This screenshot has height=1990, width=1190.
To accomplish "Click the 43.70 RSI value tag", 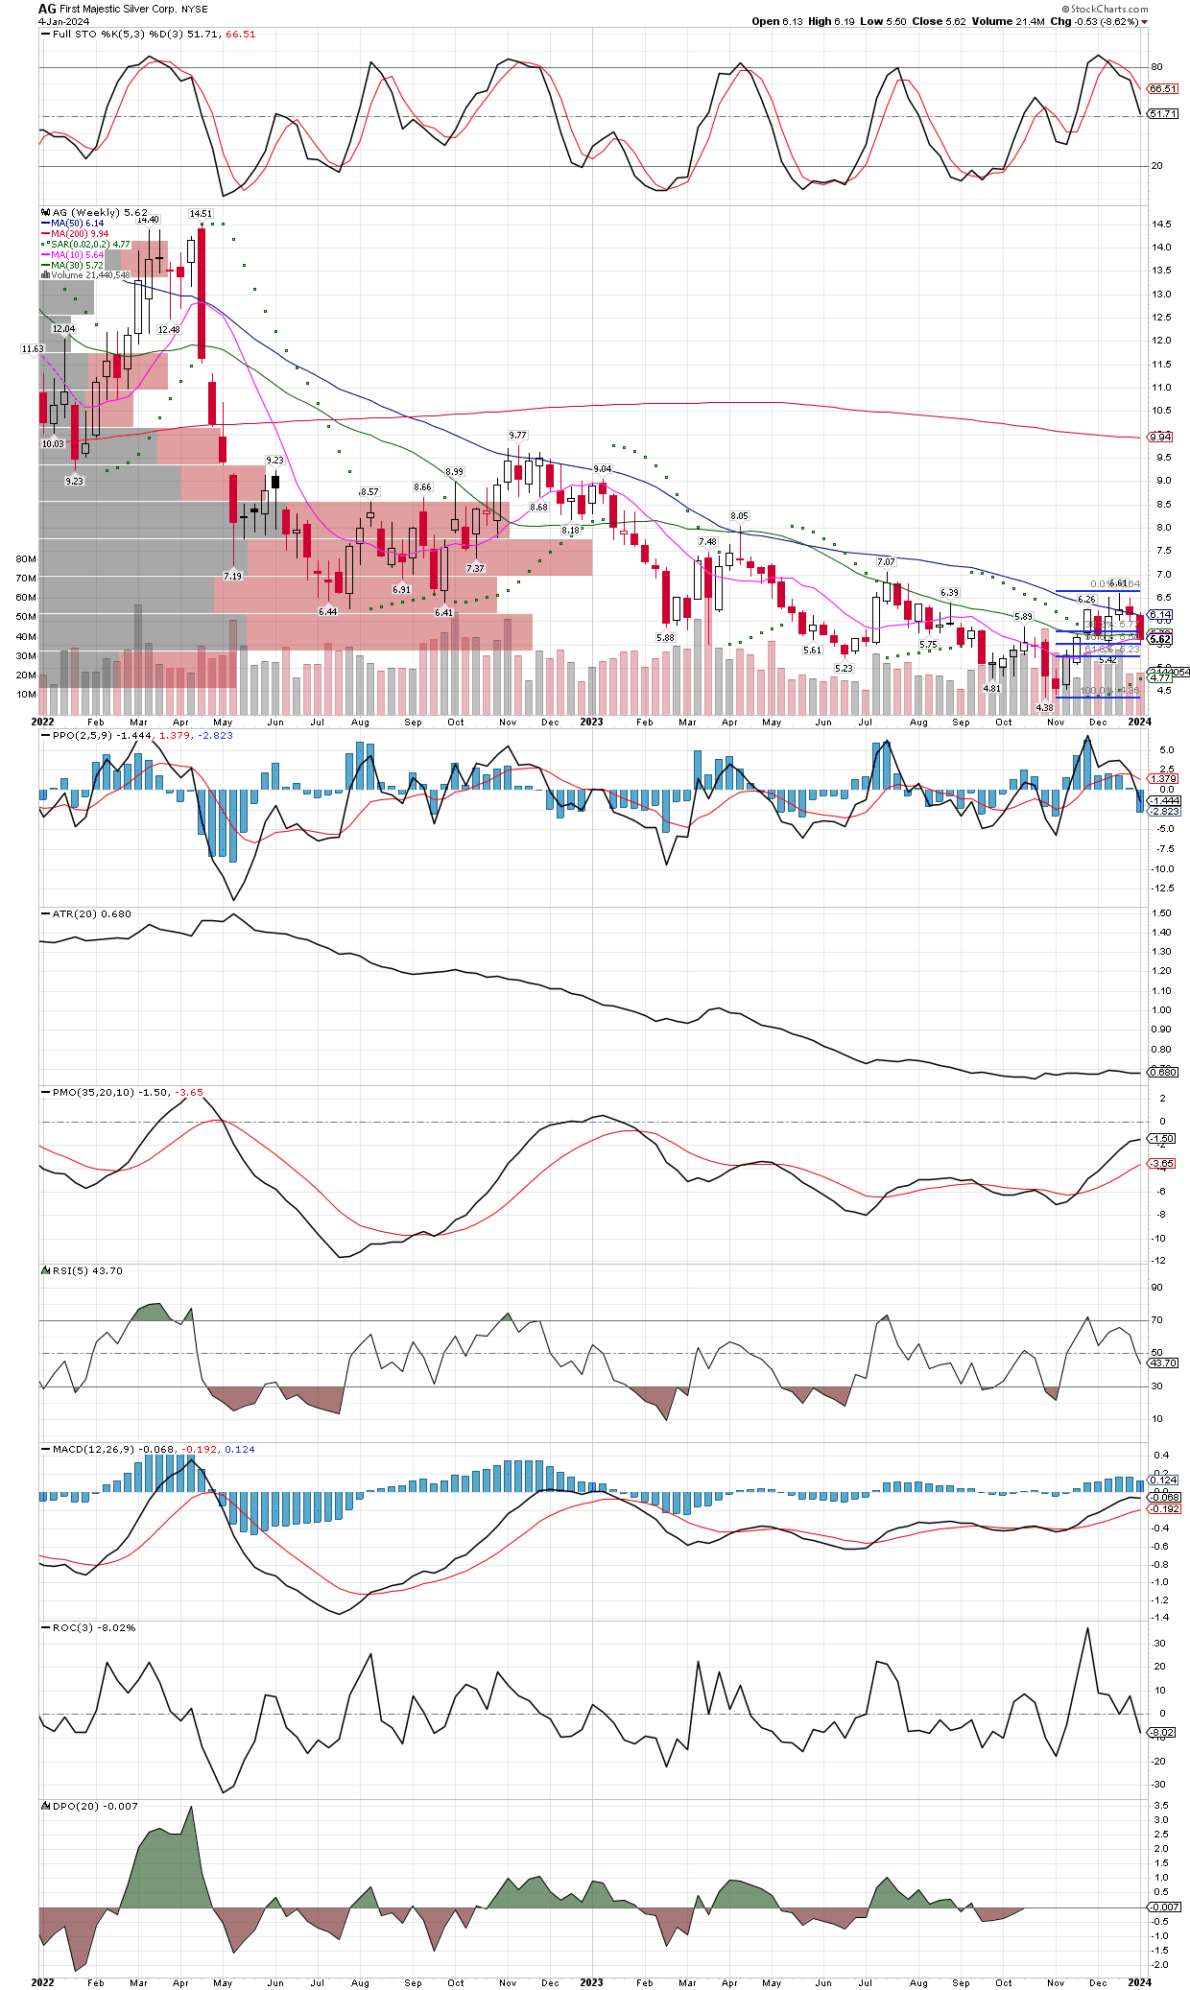I will click(1163, 1363).
